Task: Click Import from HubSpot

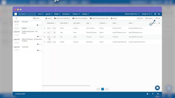Action: point(80,18)
